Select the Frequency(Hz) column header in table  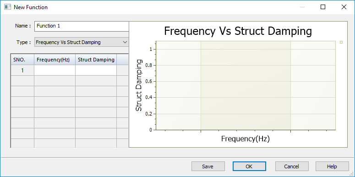point(55,60)
